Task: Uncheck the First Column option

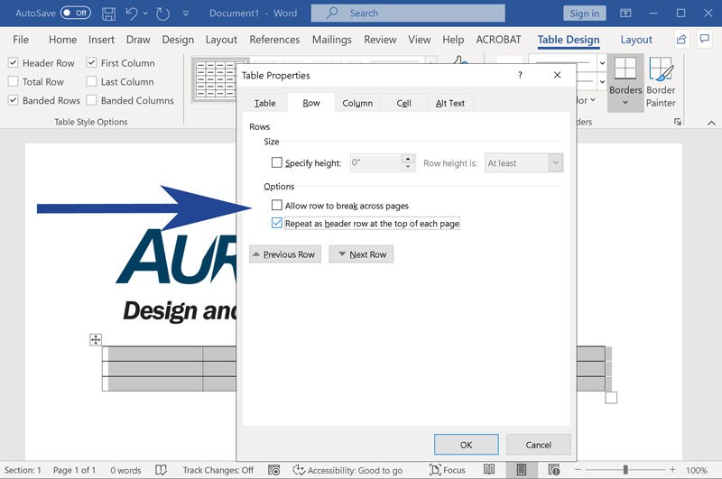Action: click(92, 62)
